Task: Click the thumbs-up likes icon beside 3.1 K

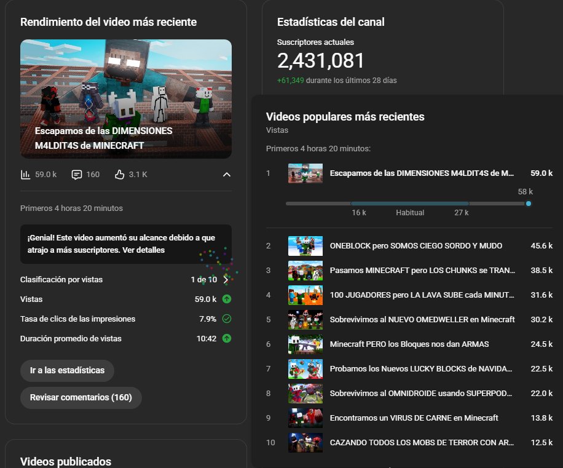Action: click(120, 175)
